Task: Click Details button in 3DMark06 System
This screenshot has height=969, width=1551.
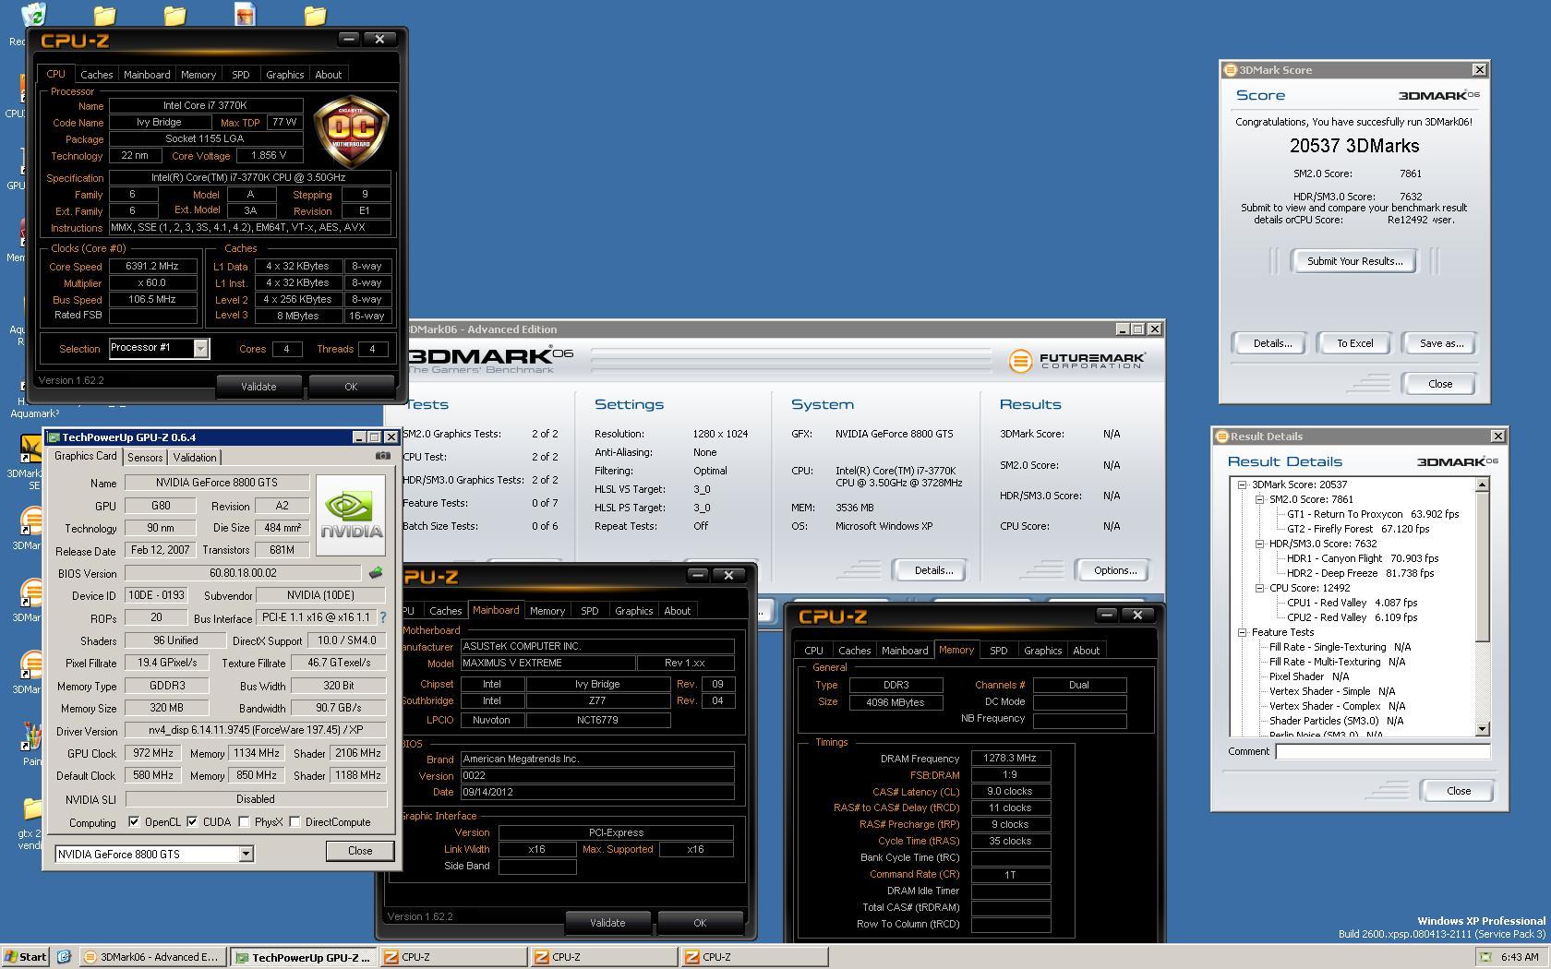Action: [933, 570]
